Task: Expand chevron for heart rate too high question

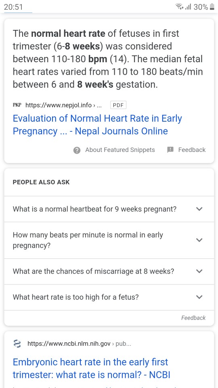Action: [x=199, y=297]
